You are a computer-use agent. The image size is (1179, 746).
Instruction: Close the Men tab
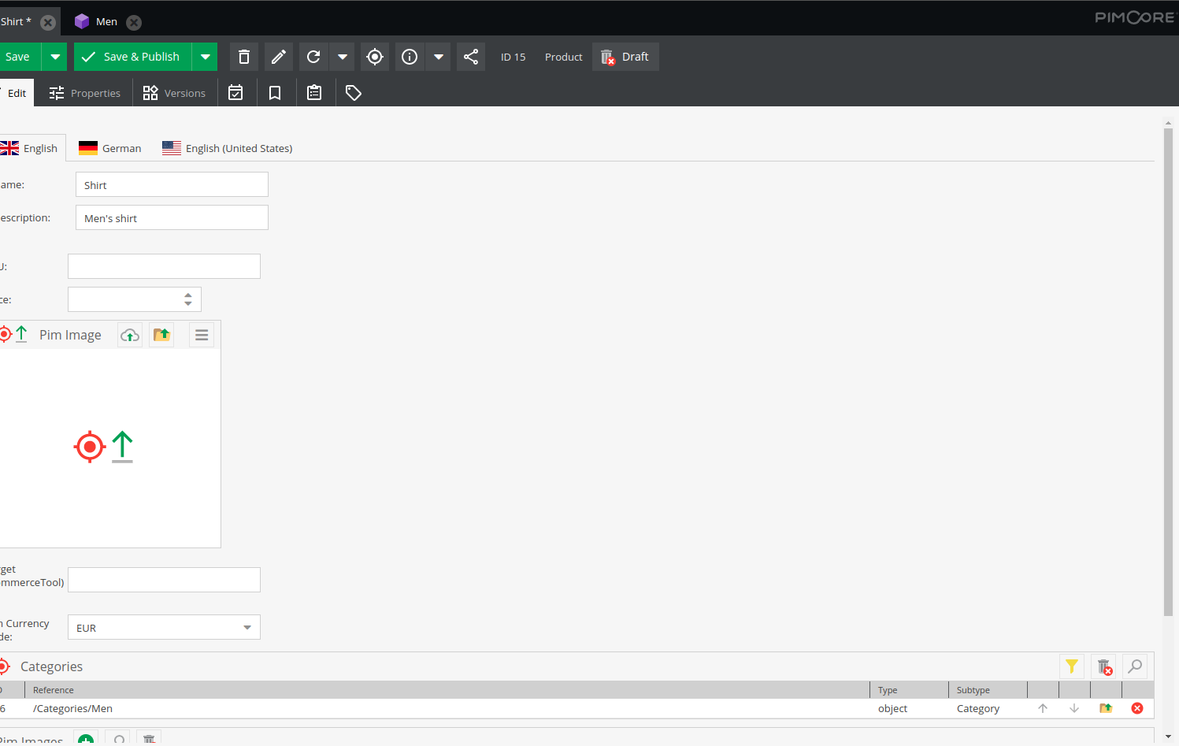[135, 22]
